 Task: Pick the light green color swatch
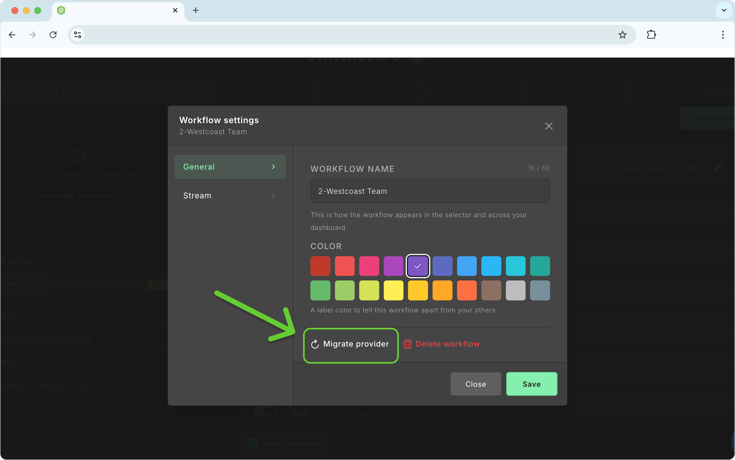coord(345,290)
